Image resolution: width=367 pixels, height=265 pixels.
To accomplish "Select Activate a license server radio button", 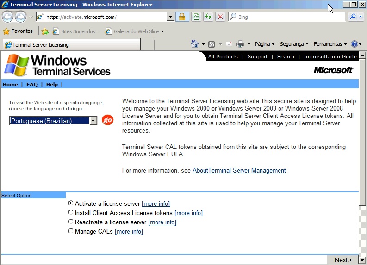I will [x=70, y=203].
